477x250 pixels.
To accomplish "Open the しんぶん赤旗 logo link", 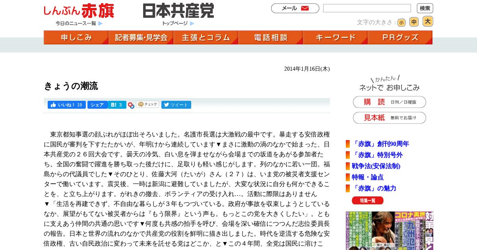I will [x=79, y=11].
